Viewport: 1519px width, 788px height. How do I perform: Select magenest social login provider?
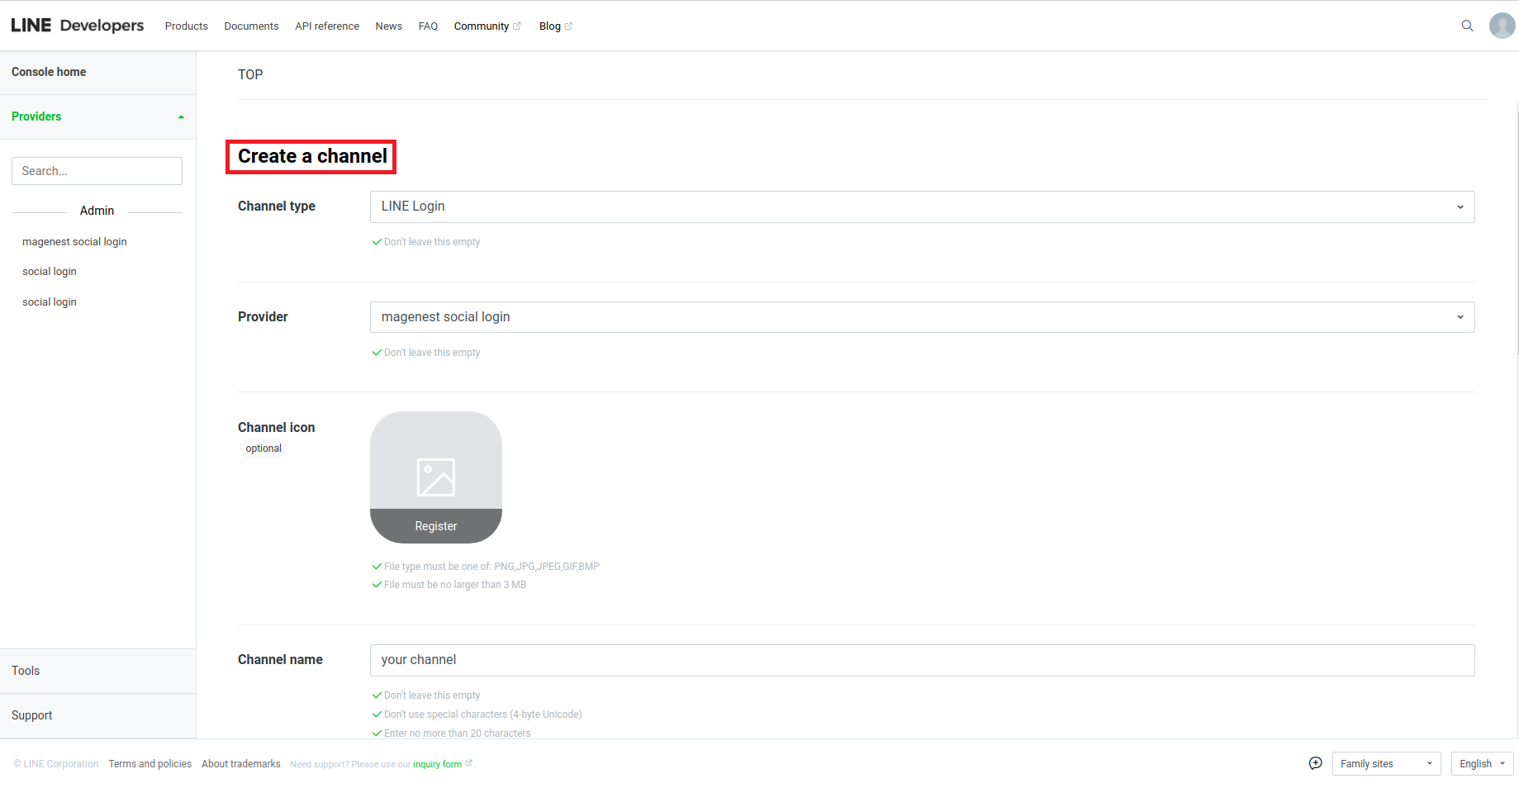coord(74,242)
